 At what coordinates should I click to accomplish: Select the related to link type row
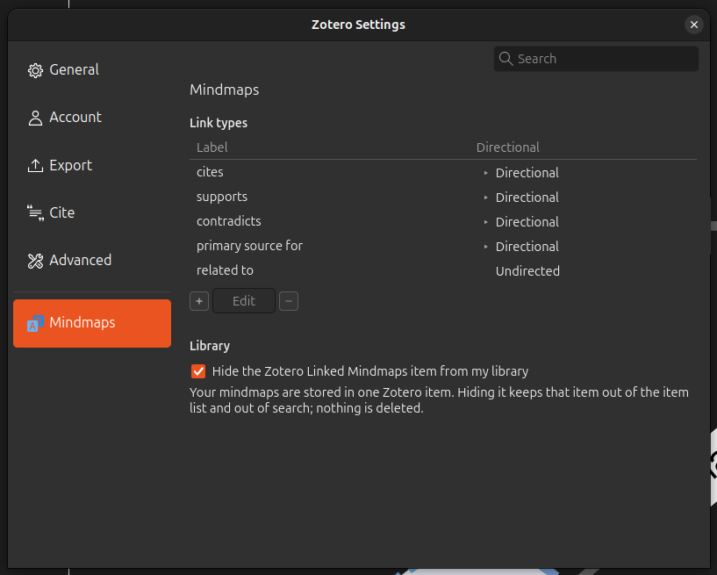442,270
